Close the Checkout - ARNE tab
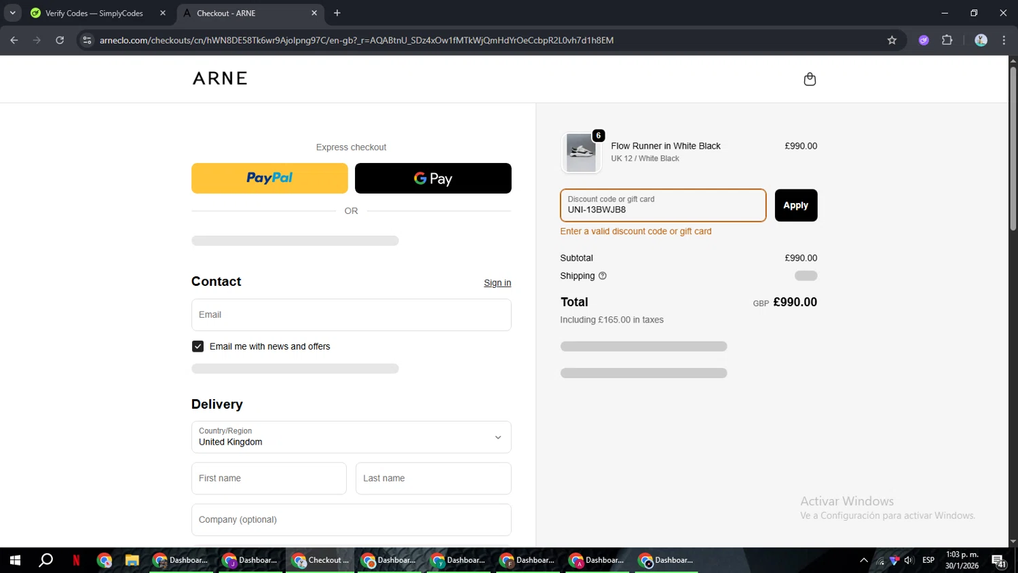The image size is (1018, 573). pos(314,13)
